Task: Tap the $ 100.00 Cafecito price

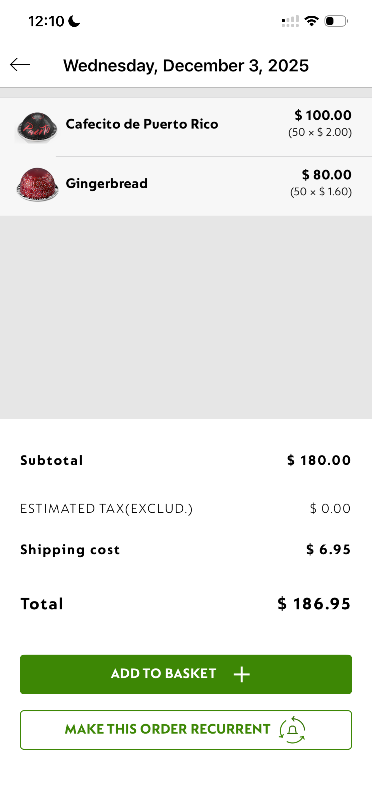Action: tap(323, 115)
